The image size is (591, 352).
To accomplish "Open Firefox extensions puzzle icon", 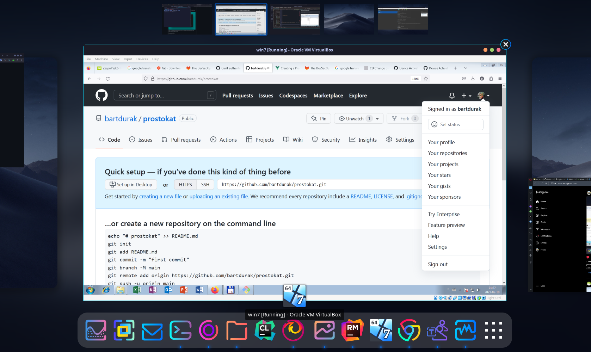I will pyautogui.click(x=491, y=79).
